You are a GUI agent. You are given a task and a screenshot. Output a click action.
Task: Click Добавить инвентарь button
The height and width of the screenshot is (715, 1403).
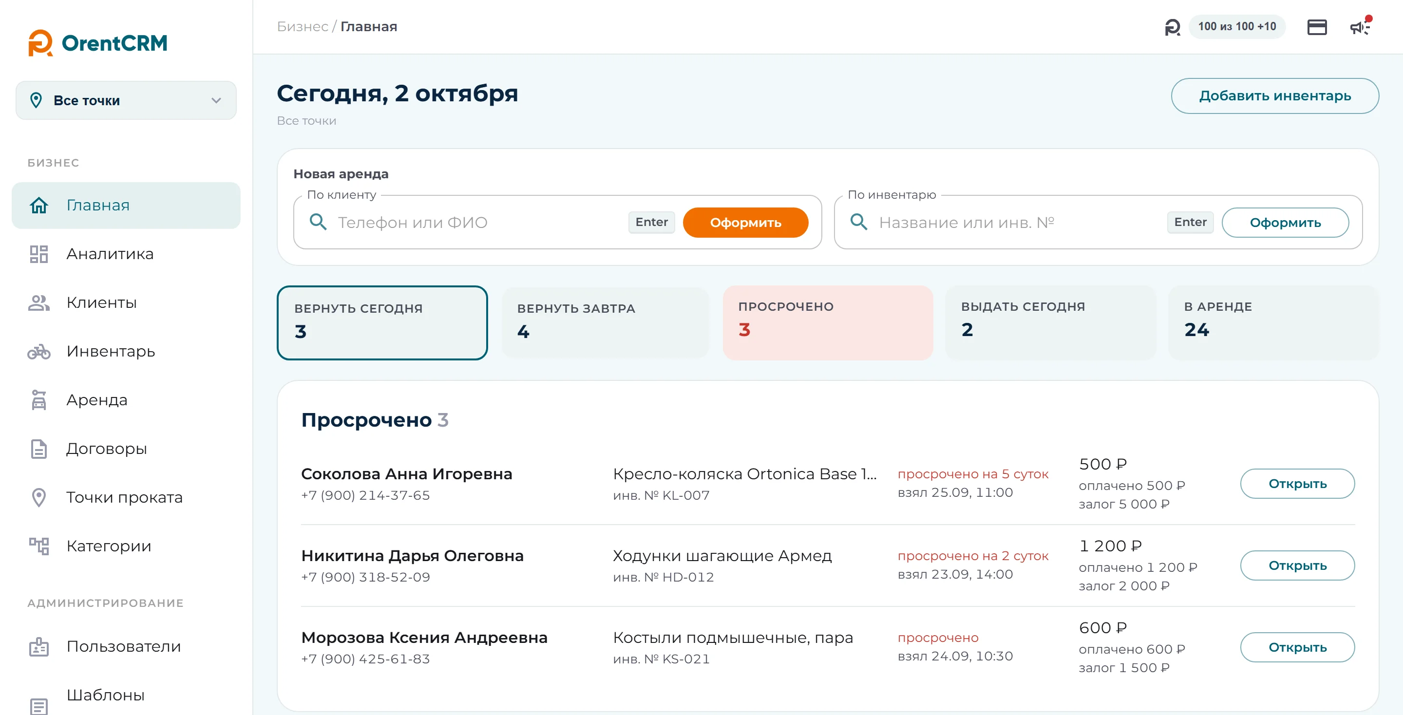click(1274, 96)
